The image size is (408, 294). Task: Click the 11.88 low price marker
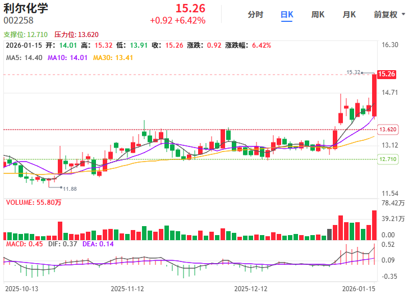[70, 189]
